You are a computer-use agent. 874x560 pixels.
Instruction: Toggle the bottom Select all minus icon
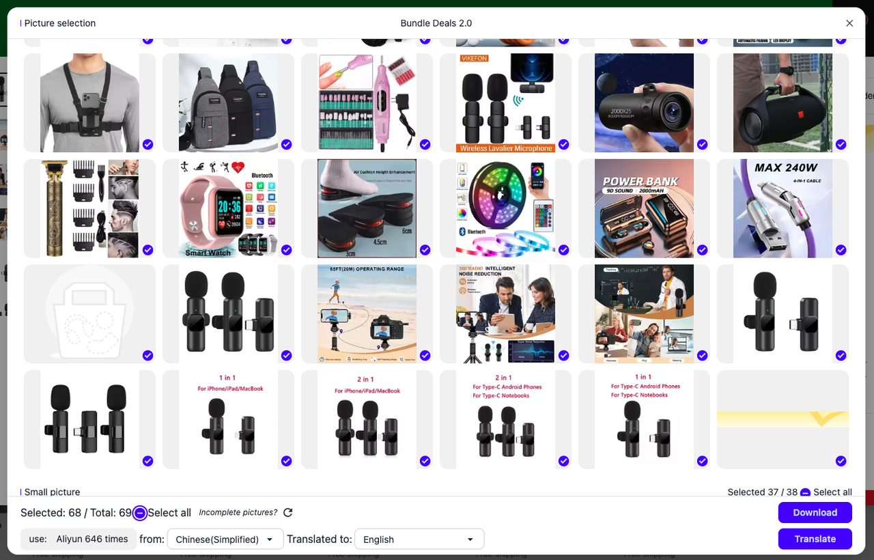pyautogui.click(x=140, y=513)
